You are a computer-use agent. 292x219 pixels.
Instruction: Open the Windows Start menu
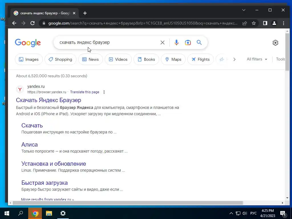click(7, 213)
